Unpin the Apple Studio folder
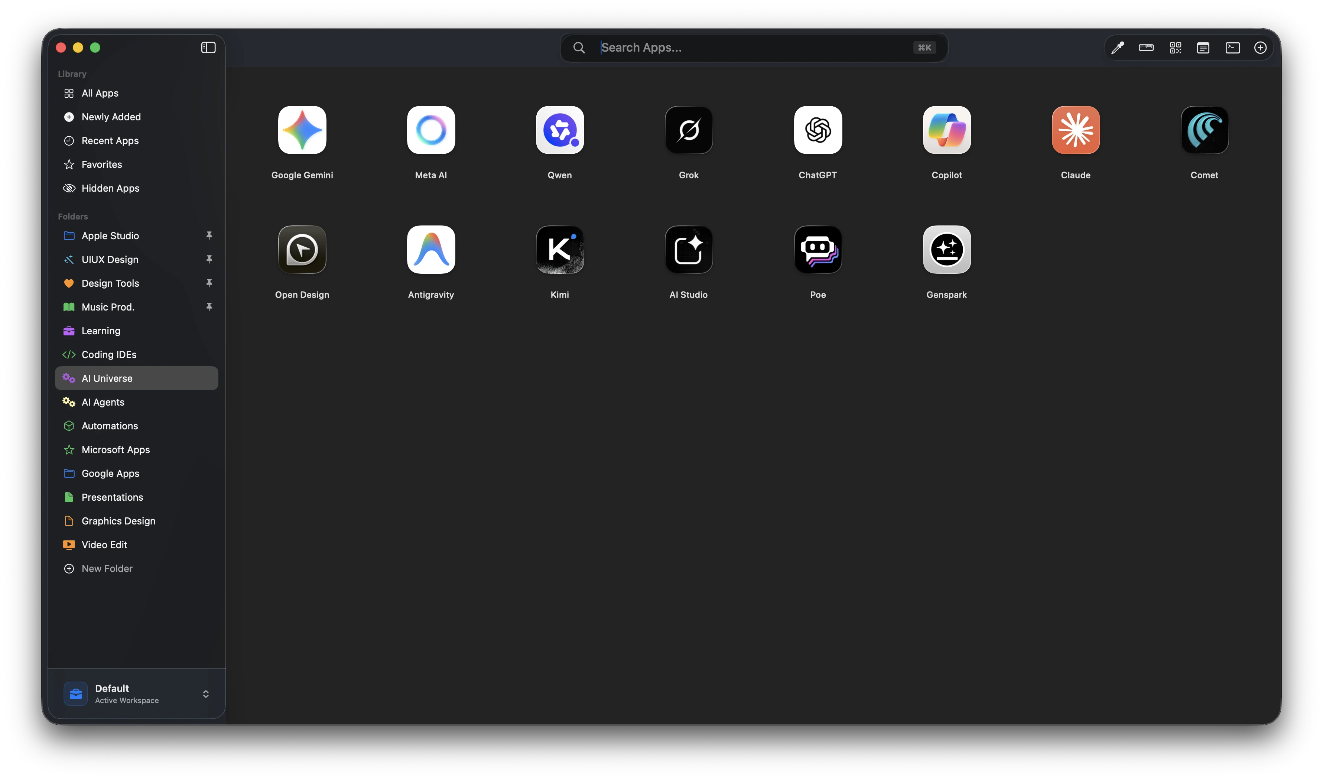 [209, 235]
